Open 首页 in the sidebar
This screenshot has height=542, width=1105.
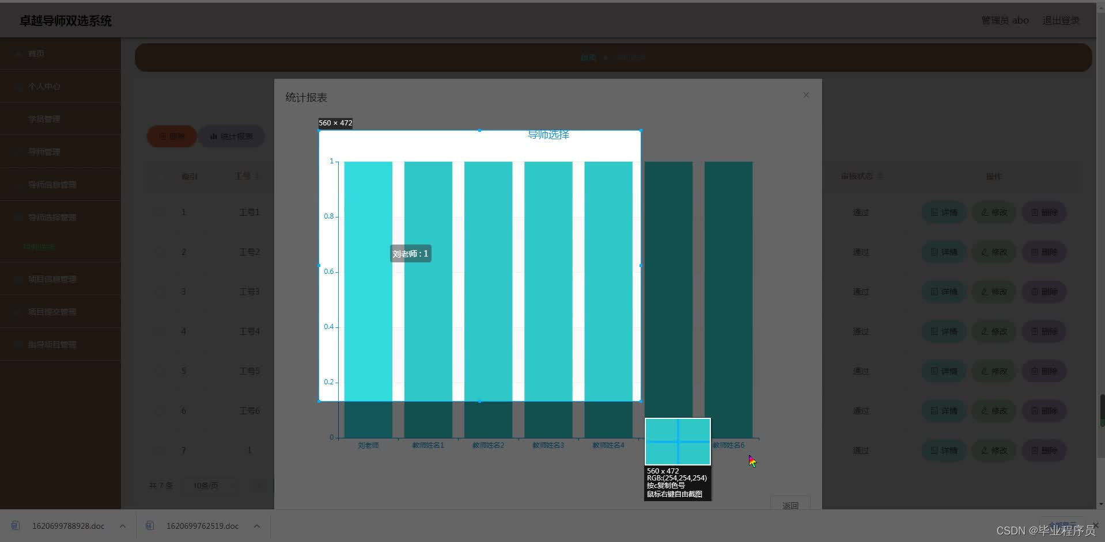pos(60,54)
